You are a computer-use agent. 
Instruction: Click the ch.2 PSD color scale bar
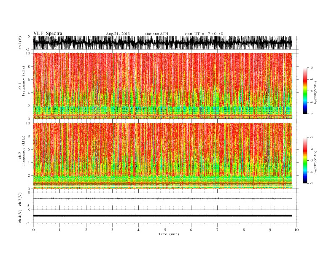(305, 160)
